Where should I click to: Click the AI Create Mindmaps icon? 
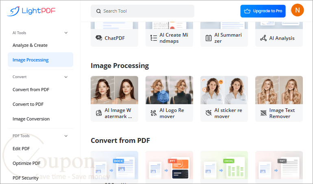click(154, 38)
